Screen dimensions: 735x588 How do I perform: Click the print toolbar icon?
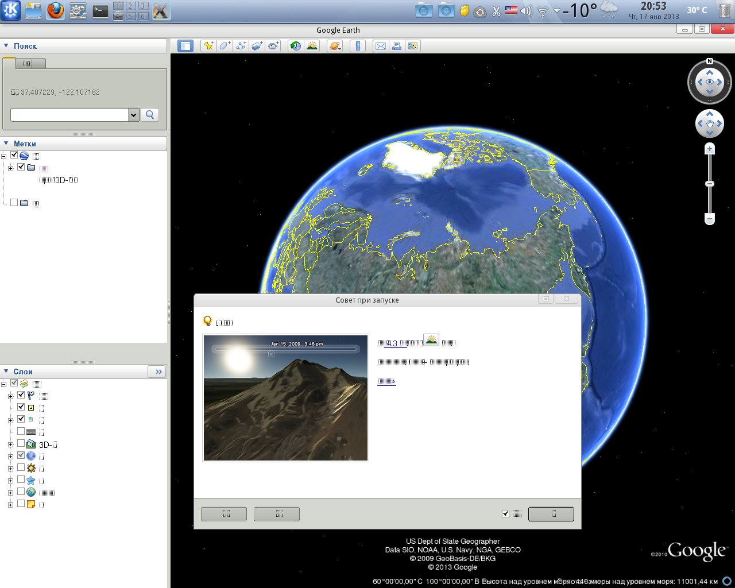396,46
